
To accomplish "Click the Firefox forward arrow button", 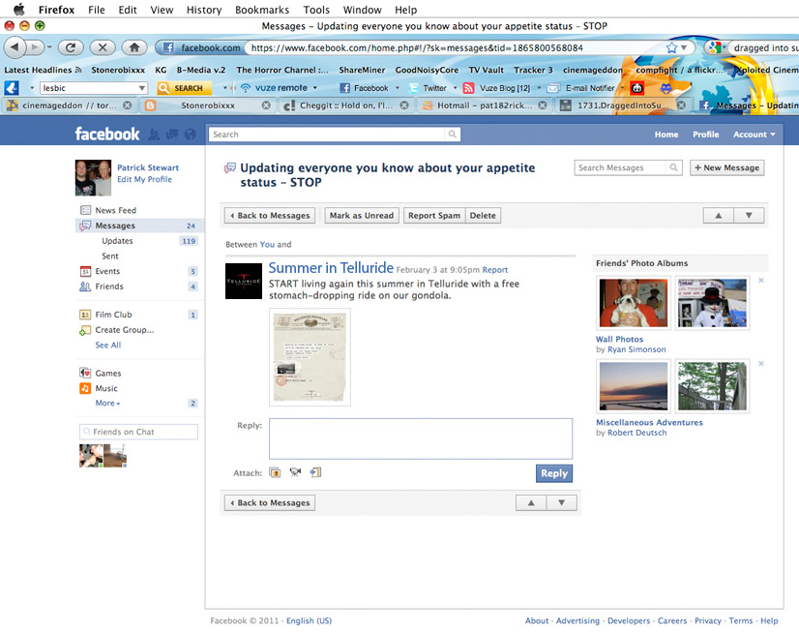I will coord(35,47).
